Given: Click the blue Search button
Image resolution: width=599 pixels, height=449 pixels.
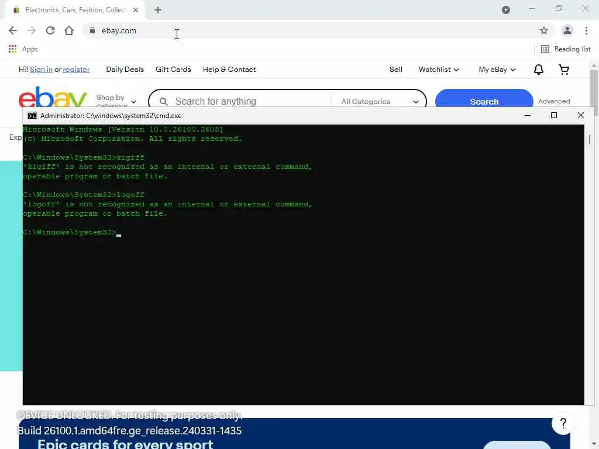Looking at the screenshot, I should tap(484, 99).
